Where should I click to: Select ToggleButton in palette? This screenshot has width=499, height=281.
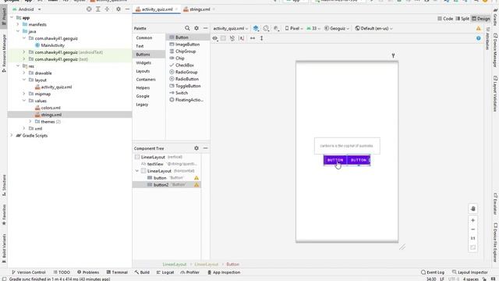coord(188,86)
